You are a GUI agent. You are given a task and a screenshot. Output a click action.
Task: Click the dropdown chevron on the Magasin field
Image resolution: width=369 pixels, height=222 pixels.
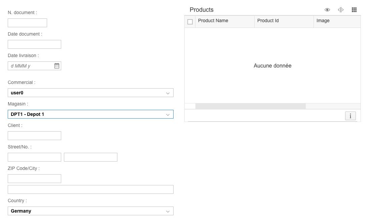click(168, 114)
